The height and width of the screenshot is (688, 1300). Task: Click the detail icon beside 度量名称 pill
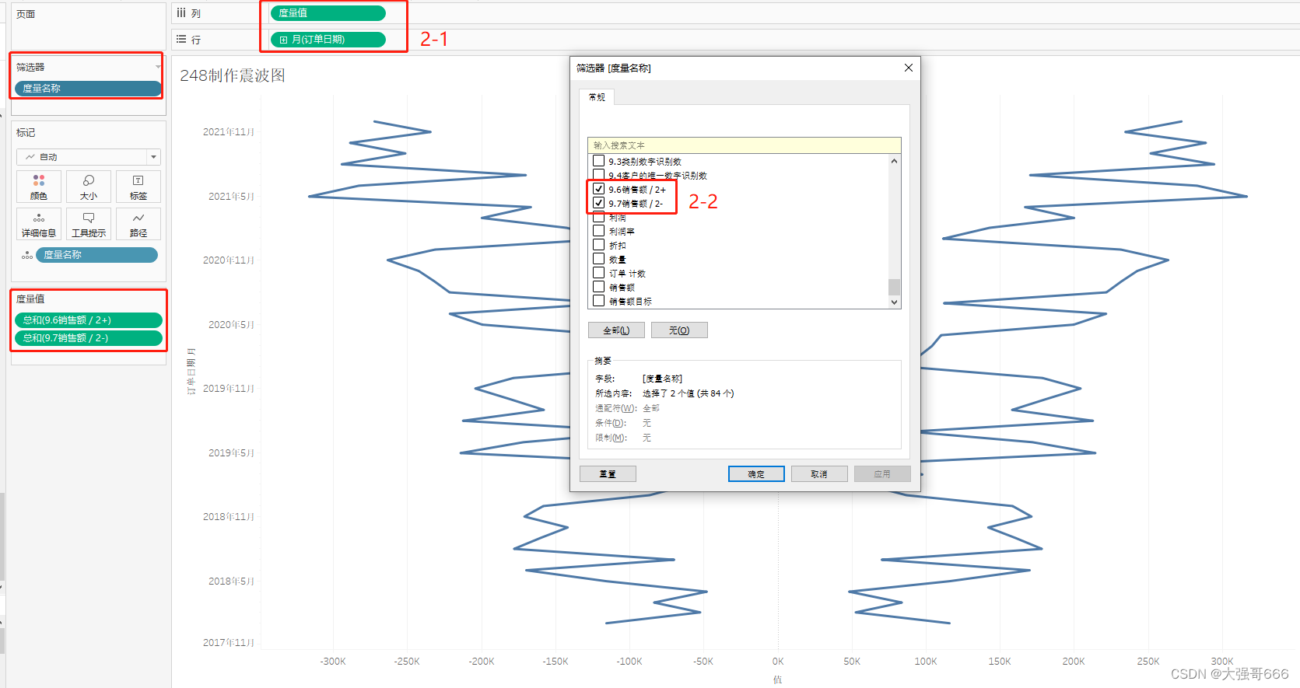click(x=27, y=255)
